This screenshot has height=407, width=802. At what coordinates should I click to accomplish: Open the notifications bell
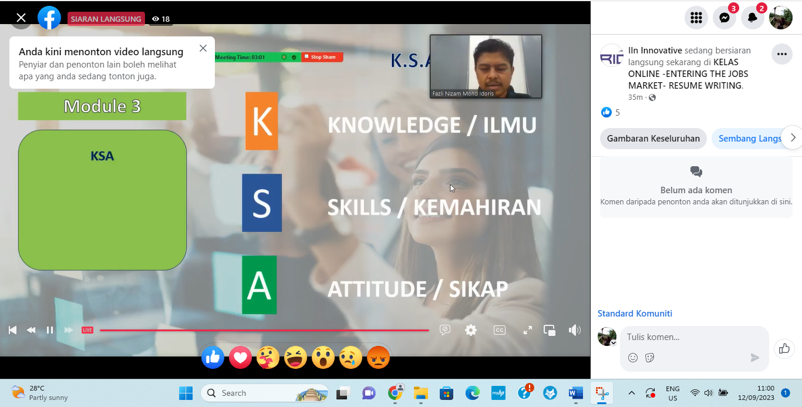[752, 18]
